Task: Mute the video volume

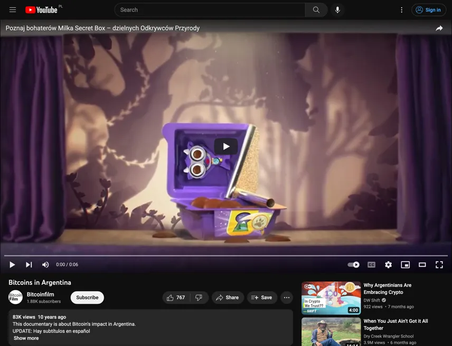Action: [x=45, y=264]
